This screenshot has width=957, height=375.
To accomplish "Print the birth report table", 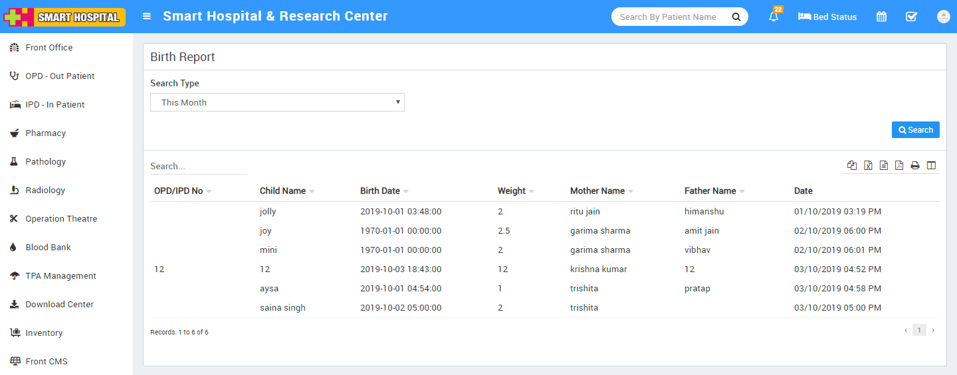I will click(x=915, y=165).
